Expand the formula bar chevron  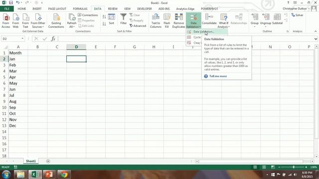[316, 39]
